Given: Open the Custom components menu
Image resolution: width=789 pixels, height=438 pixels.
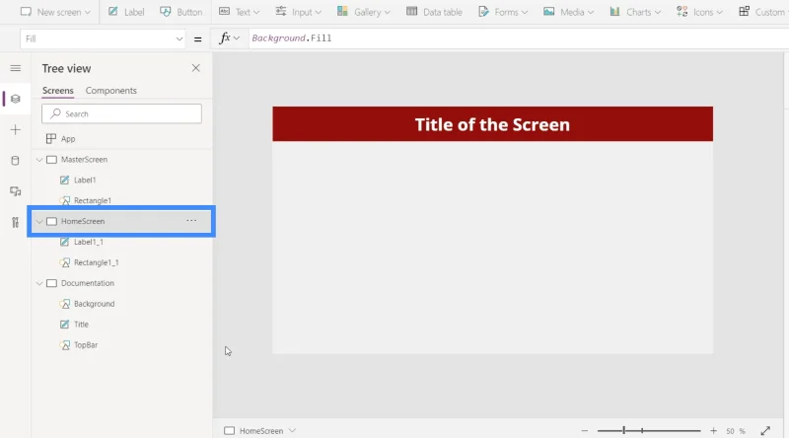Looking at the screenshot, I should [762, 12].
